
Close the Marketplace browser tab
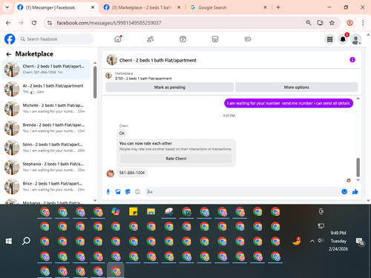click(179, 7)
